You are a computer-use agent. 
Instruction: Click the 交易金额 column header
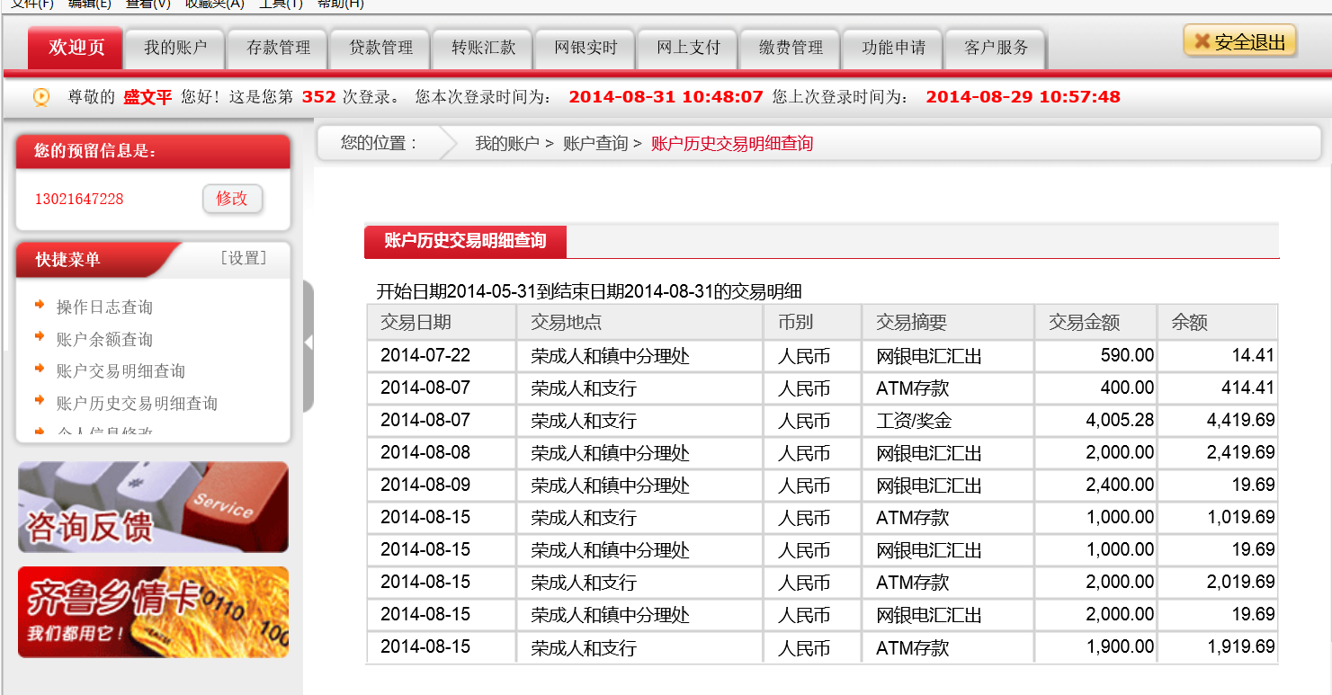pyautogui.click(x=1095, y=322)
